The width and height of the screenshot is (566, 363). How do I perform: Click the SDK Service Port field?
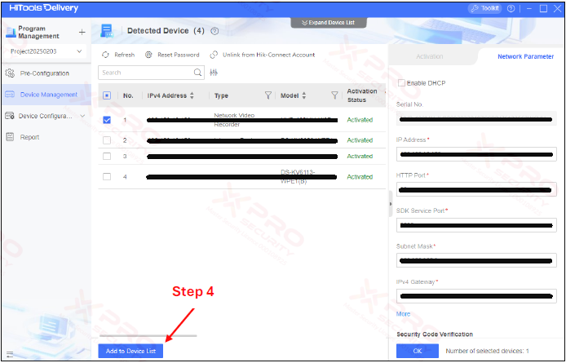pyautogui.click(x=476, y=225)
